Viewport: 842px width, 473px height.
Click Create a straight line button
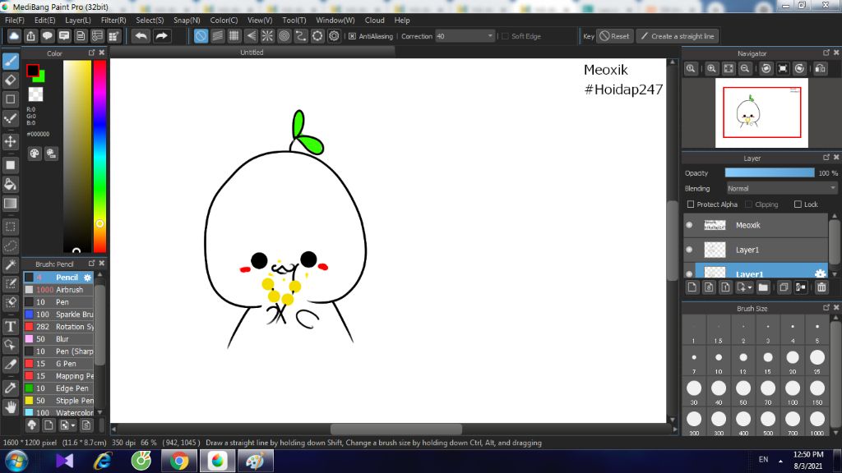(x=678, y=36)
